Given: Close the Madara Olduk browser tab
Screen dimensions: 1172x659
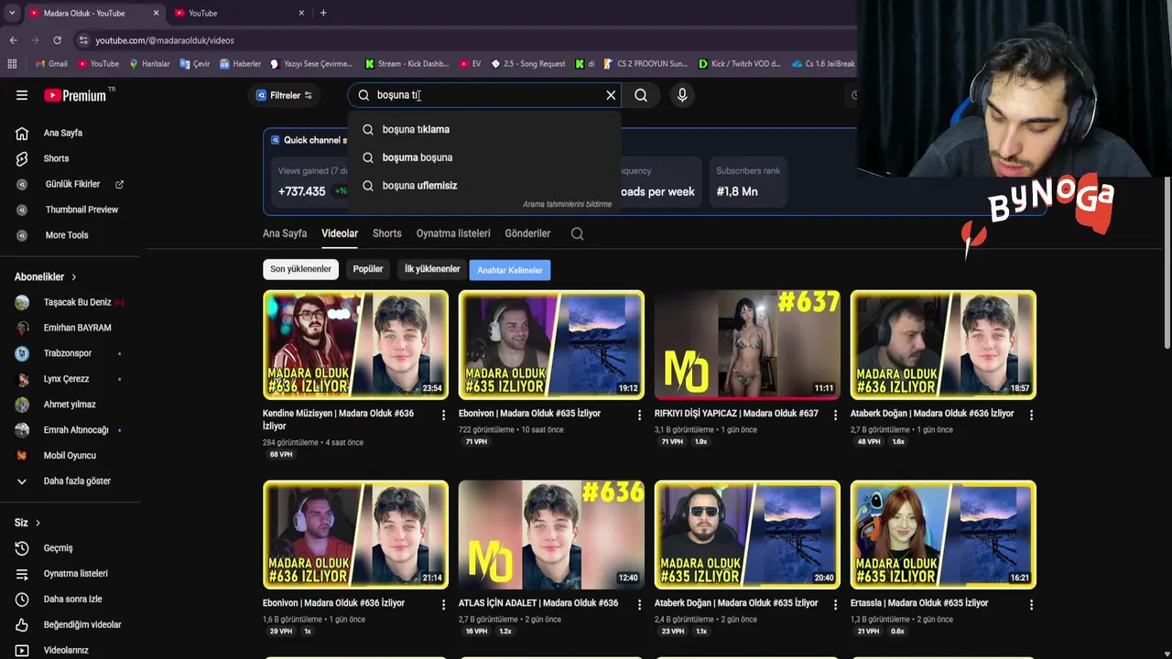Looking at the screenshot, I should (x=156, y=13).
